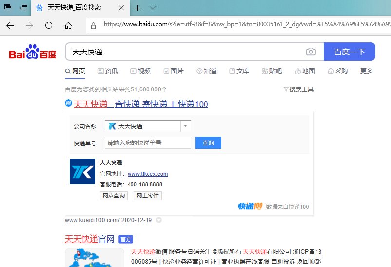Click the blue 查询 button
Image resolution: width=391 pixels, height=267 pixels.
click(x=208, y=143)
